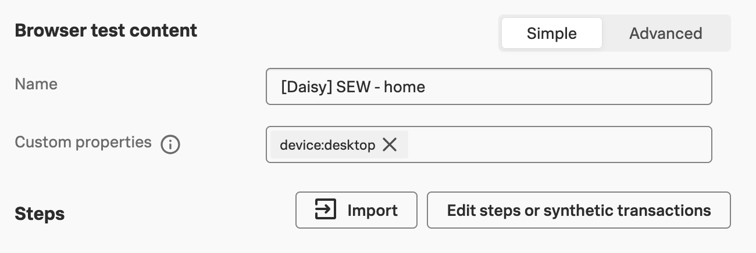
Task: Remove the device:desktop tag with X
Action: (x=390, y=144)
